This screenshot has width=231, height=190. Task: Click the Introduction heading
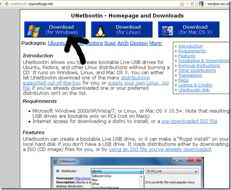coord(38,56)
